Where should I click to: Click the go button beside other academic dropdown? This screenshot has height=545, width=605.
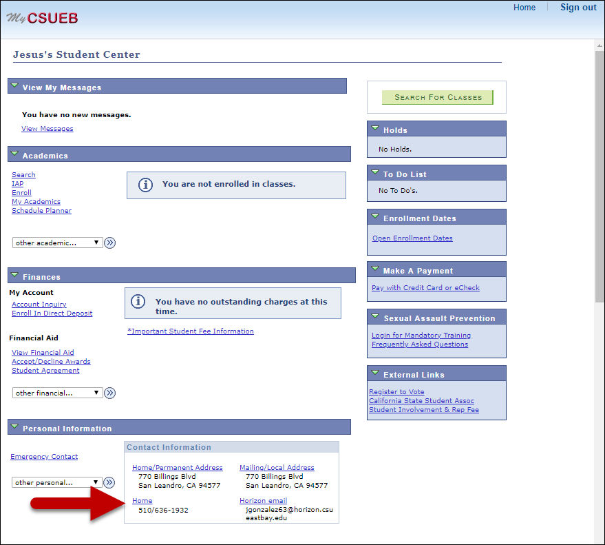coord(110,243)
